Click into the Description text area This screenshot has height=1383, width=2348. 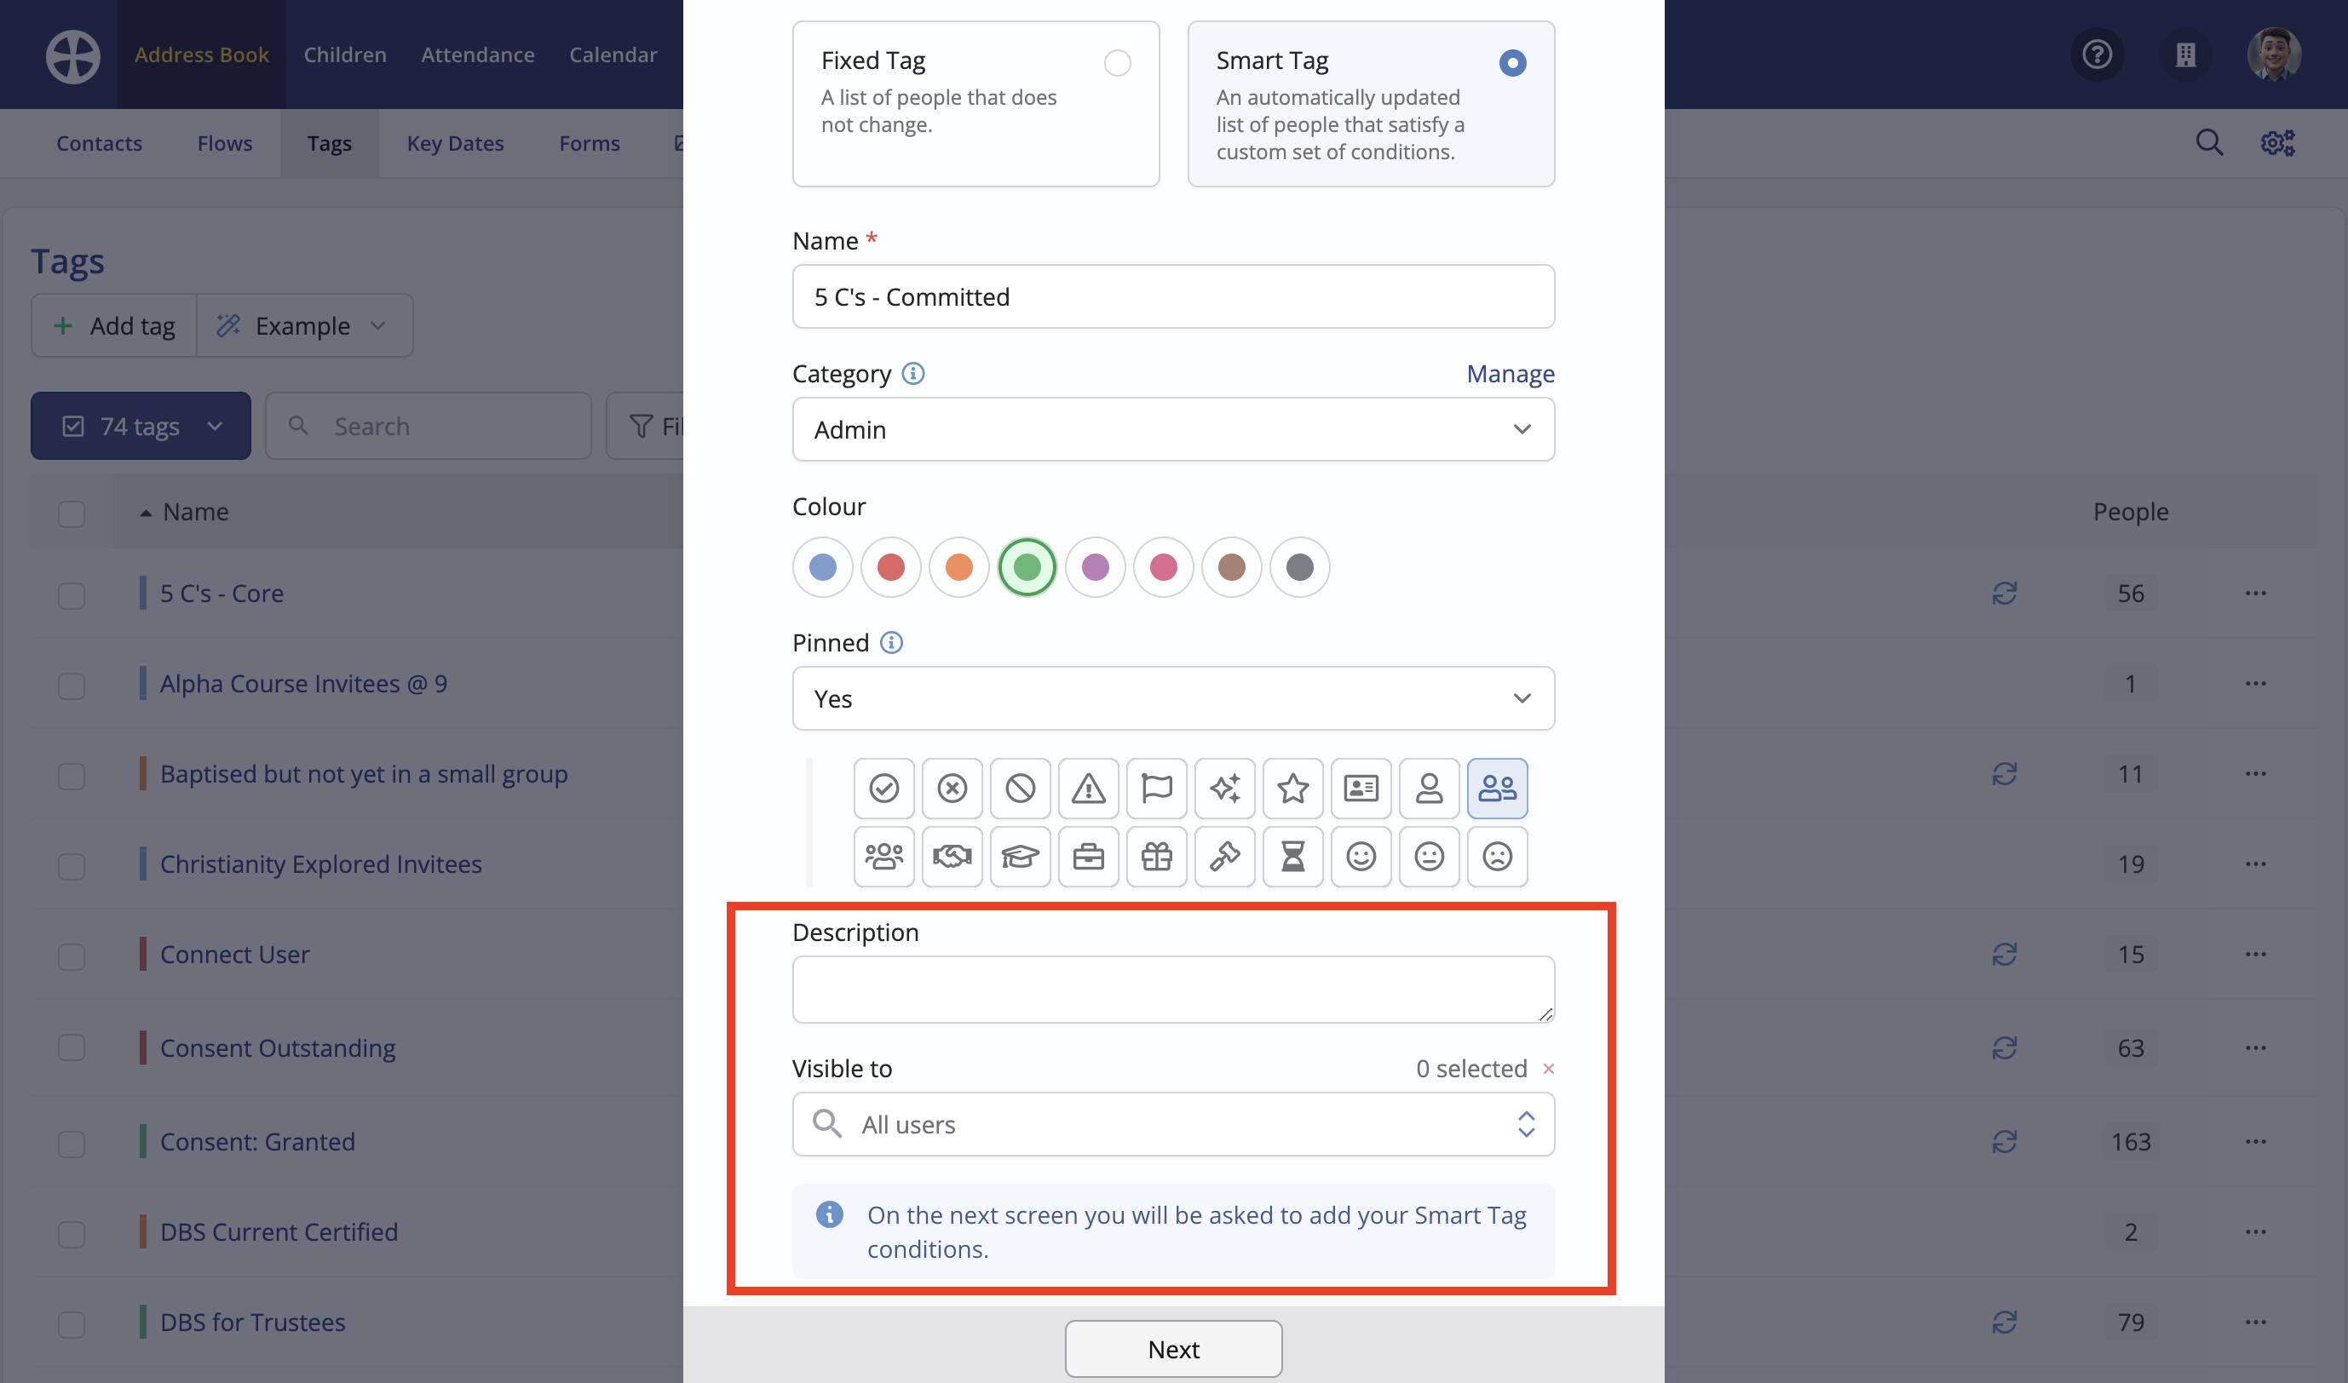pos(1172,990)
